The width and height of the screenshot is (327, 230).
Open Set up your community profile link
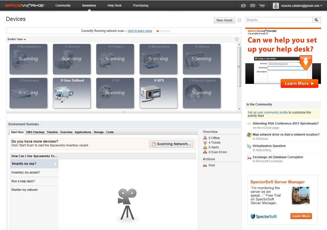268,112
